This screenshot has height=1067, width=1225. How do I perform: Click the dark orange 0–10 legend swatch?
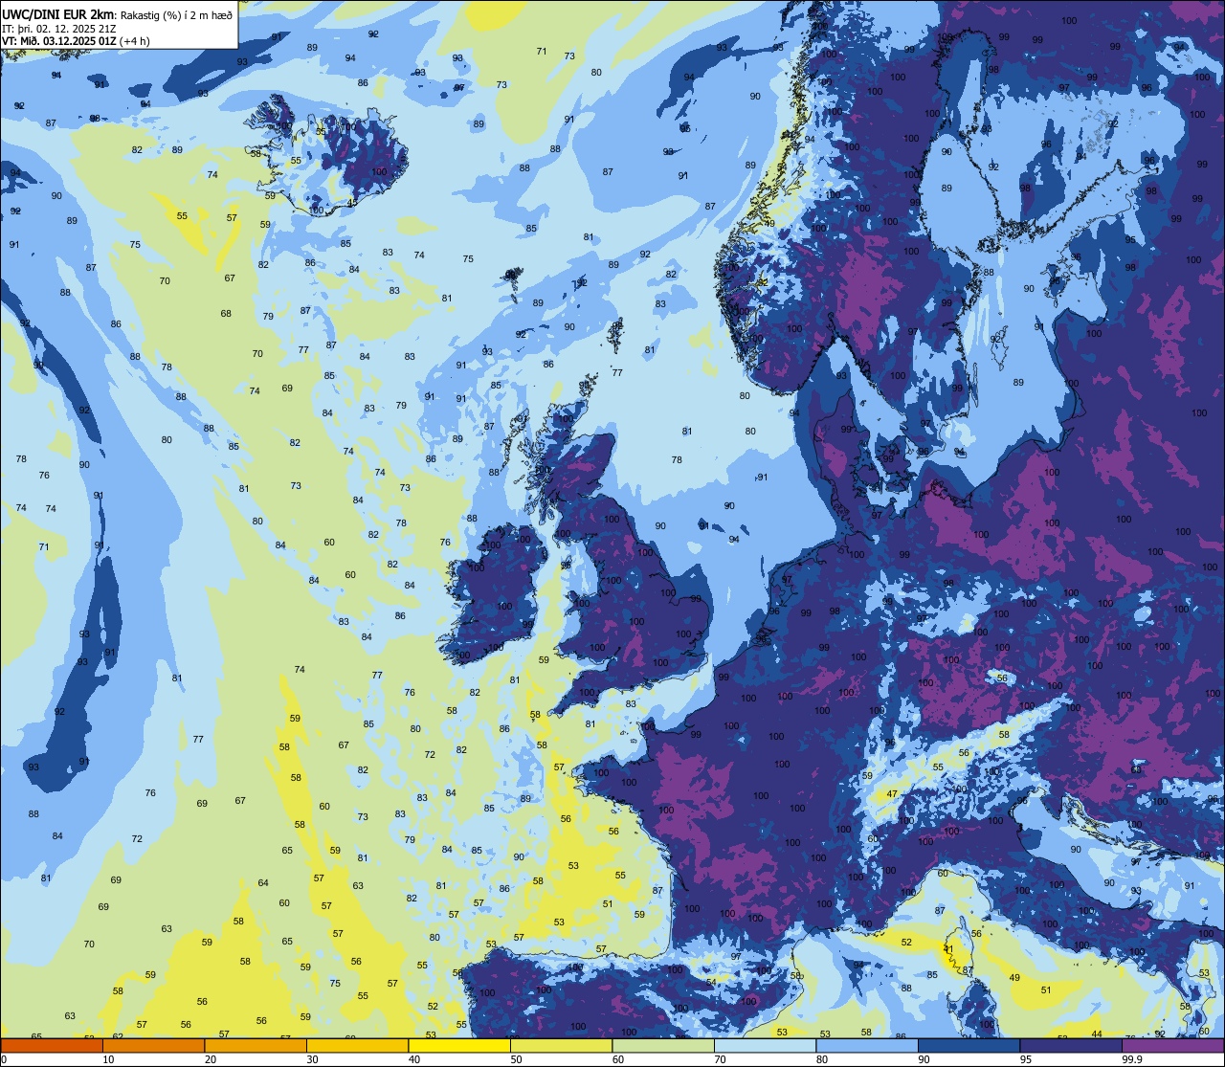click(x=52, y=1045)
